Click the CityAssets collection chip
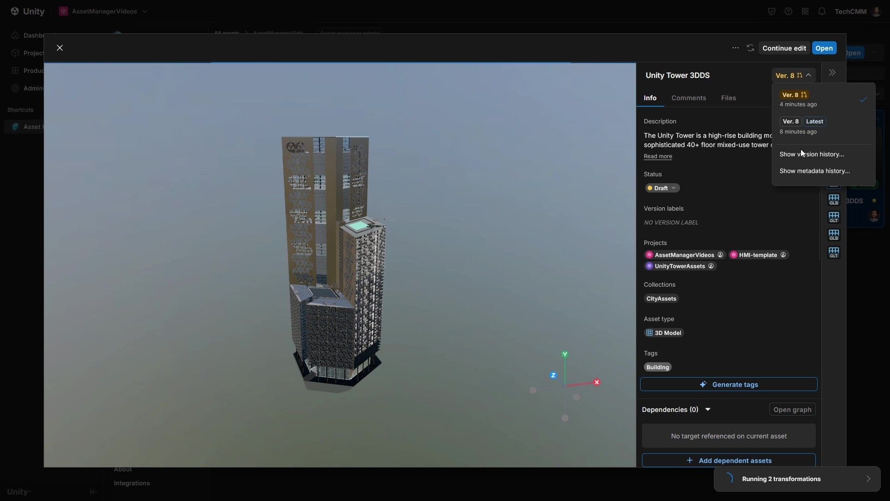The height and width of the screenshot is (501, 890). [x=661, y=298]
